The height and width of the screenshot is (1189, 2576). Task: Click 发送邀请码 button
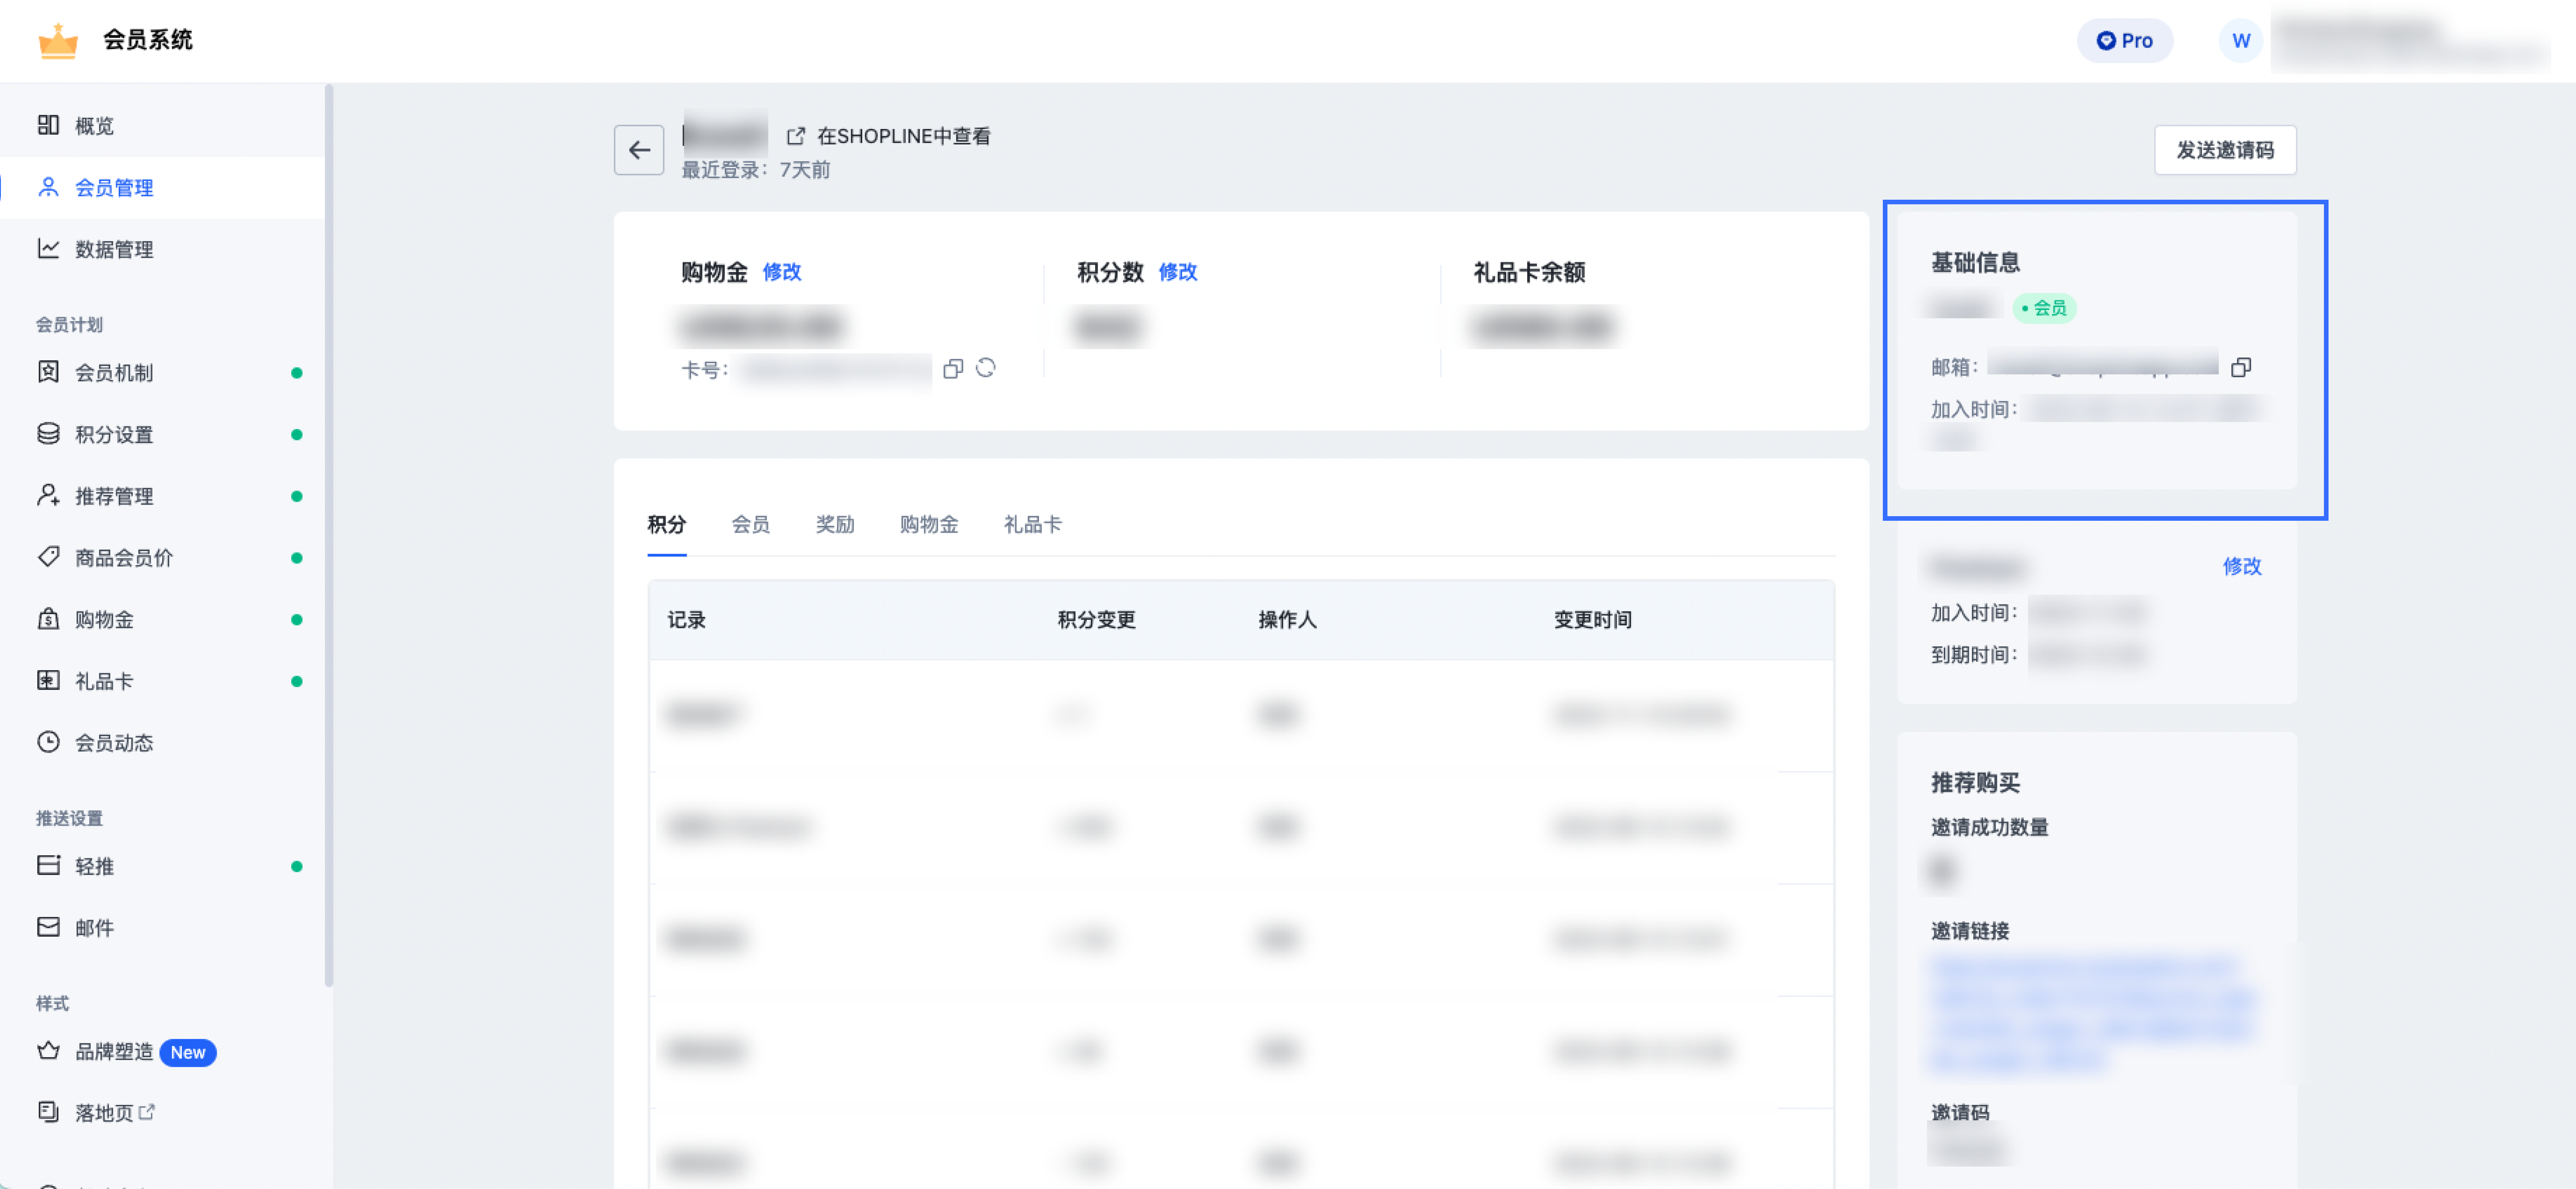click(x=2225, y=150)
